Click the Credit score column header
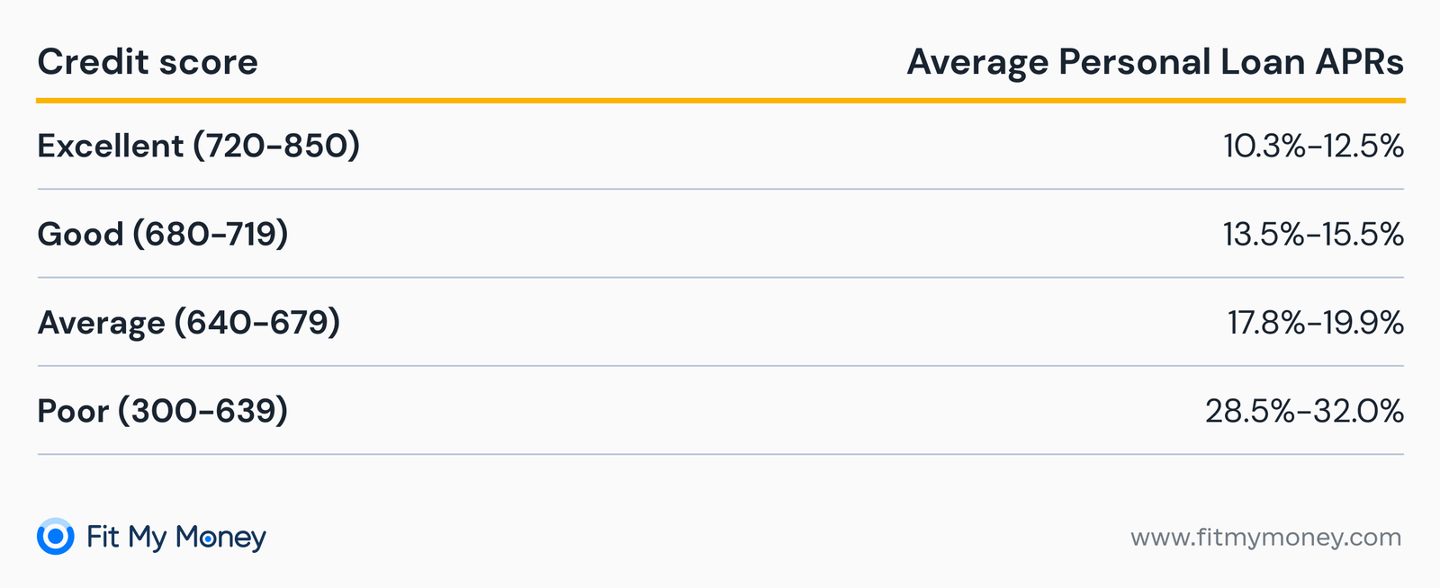Image resolution: width=1440 pixels, height=588 pixels. [x=148, y=62]
